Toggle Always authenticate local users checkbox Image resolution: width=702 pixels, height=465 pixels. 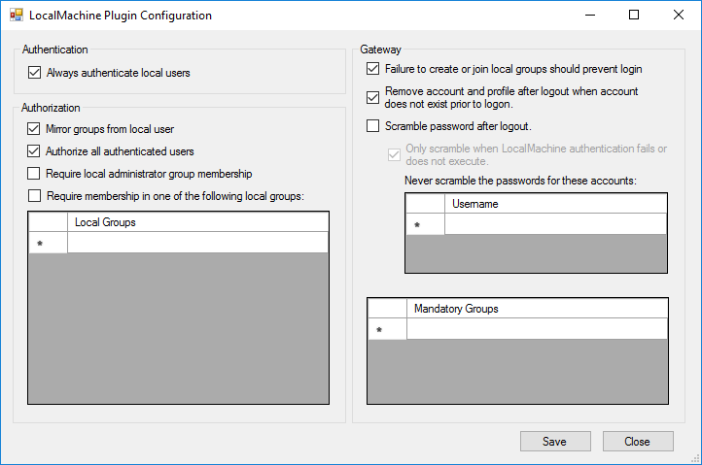coord(35,72)
